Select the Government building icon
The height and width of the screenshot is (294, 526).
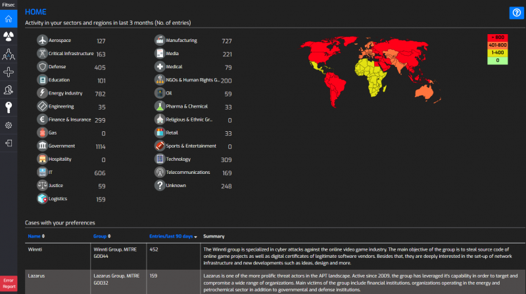tap(42, 146)
